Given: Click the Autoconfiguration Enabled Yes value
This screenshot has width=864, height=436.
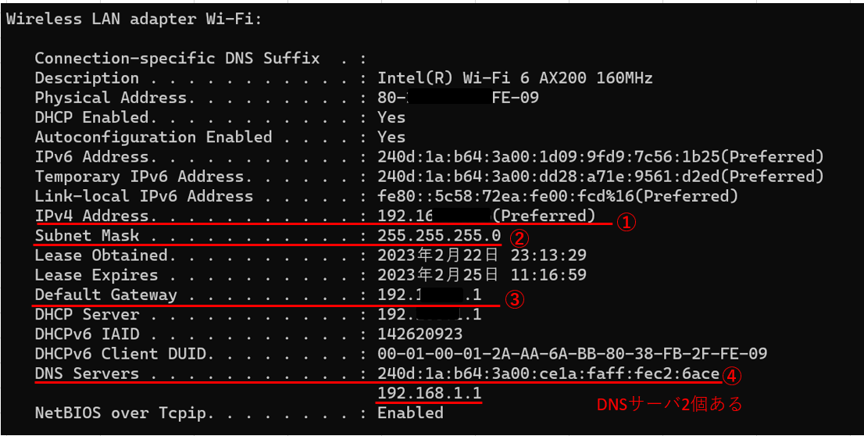Looking at the screenshot, I should [x=391, y=137].
